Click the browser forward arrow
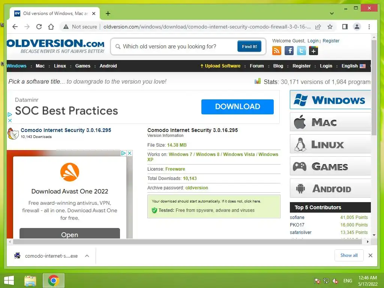 tap(27, 27)
